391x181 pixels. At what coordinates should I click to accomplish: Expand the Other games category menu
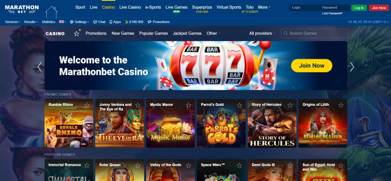(214, 34)
